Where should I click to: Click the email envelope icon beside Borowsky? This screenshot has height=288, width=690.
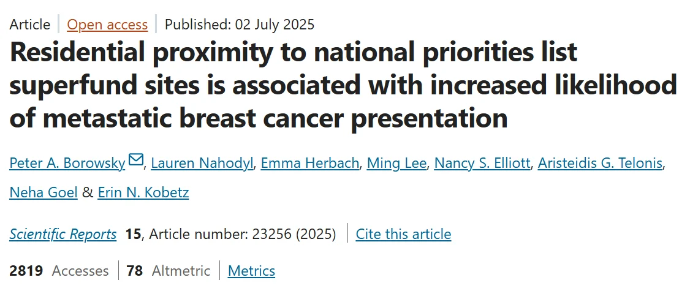pos(136,161)
